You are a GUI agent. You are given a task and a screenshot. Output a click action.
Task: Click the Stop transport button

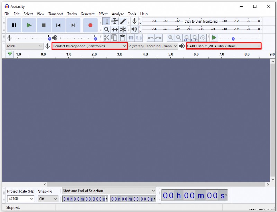[x=44, y=25]
